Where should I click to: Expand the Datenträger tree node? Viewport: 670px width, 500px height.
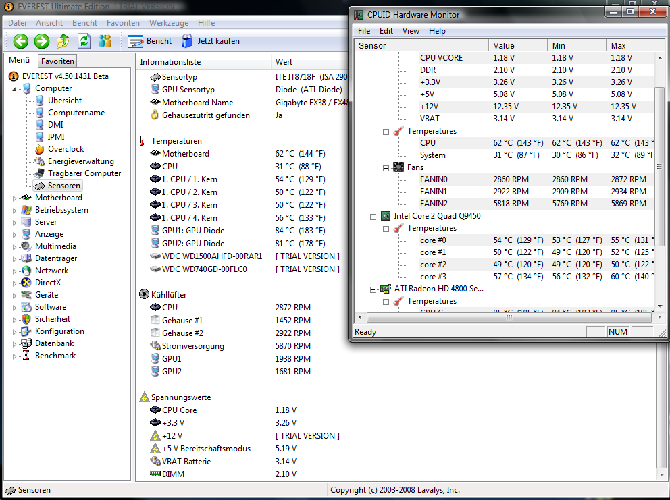click(14, 259)
